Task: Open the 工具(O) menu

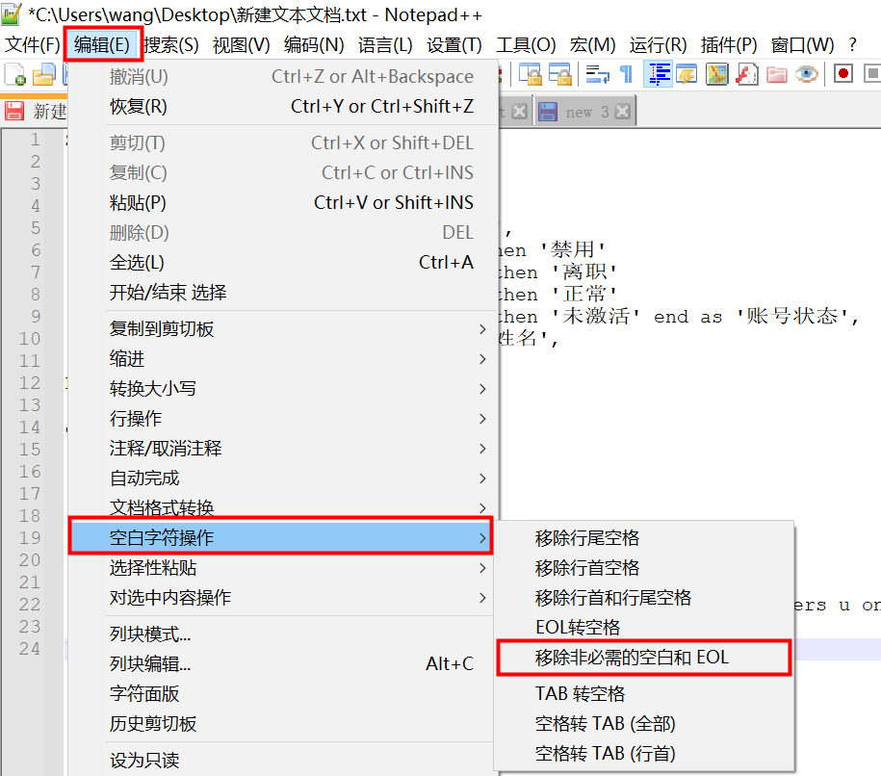Action: (526, 45)
